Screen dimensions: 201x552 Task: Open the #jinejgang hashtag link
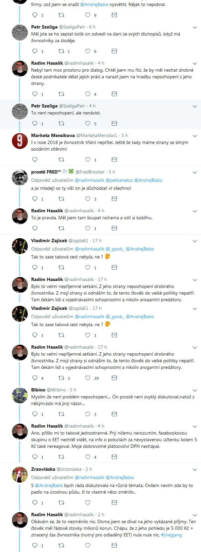(x=172, y=535)
